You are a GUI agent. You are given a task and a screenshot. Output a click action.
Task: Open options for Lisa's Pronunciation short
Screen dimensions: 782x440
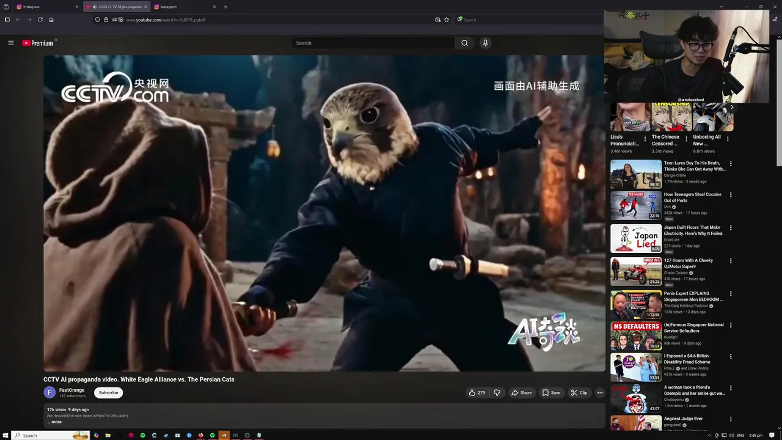(x=645, y=139)
